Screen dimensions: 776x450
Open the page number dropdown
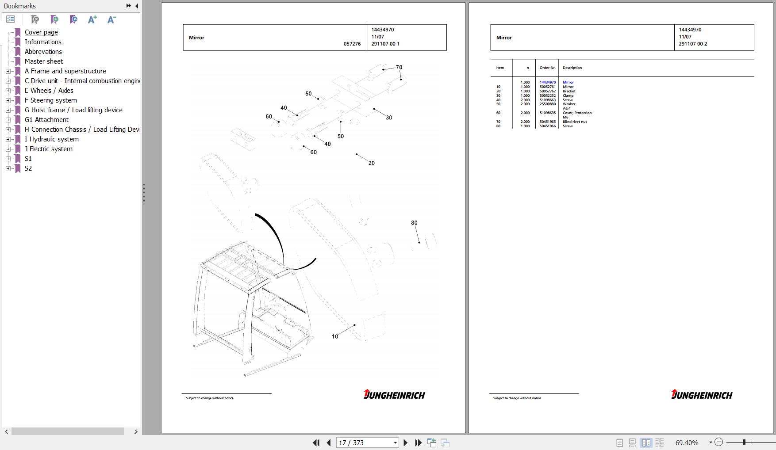395,442
